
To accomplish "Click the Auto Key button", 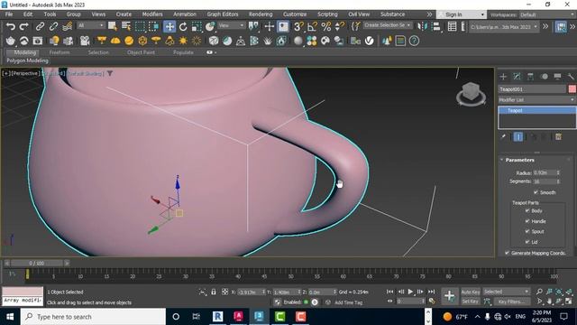I will [471, 292].
